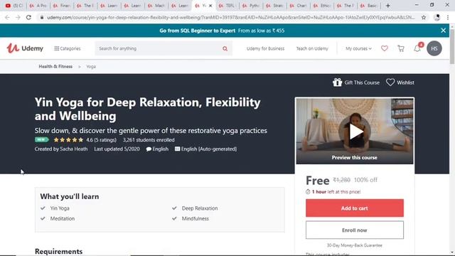Open the notifications bell icon

coord(417,48)
